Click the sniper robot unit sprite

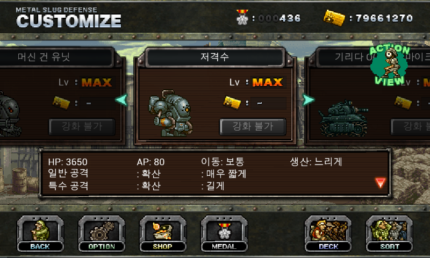coord(170,113)
